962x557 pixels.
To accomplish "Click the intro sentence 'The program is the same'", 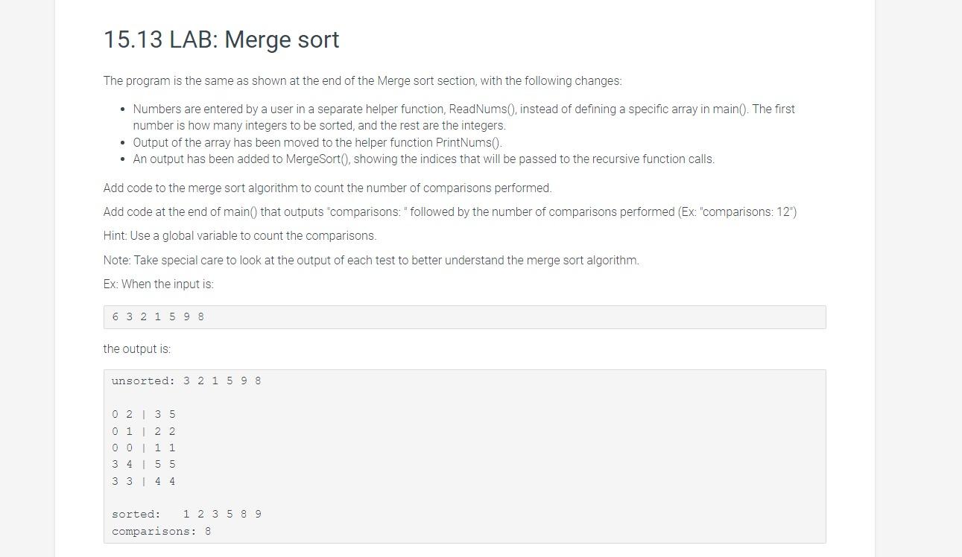I will click(363, 81).
